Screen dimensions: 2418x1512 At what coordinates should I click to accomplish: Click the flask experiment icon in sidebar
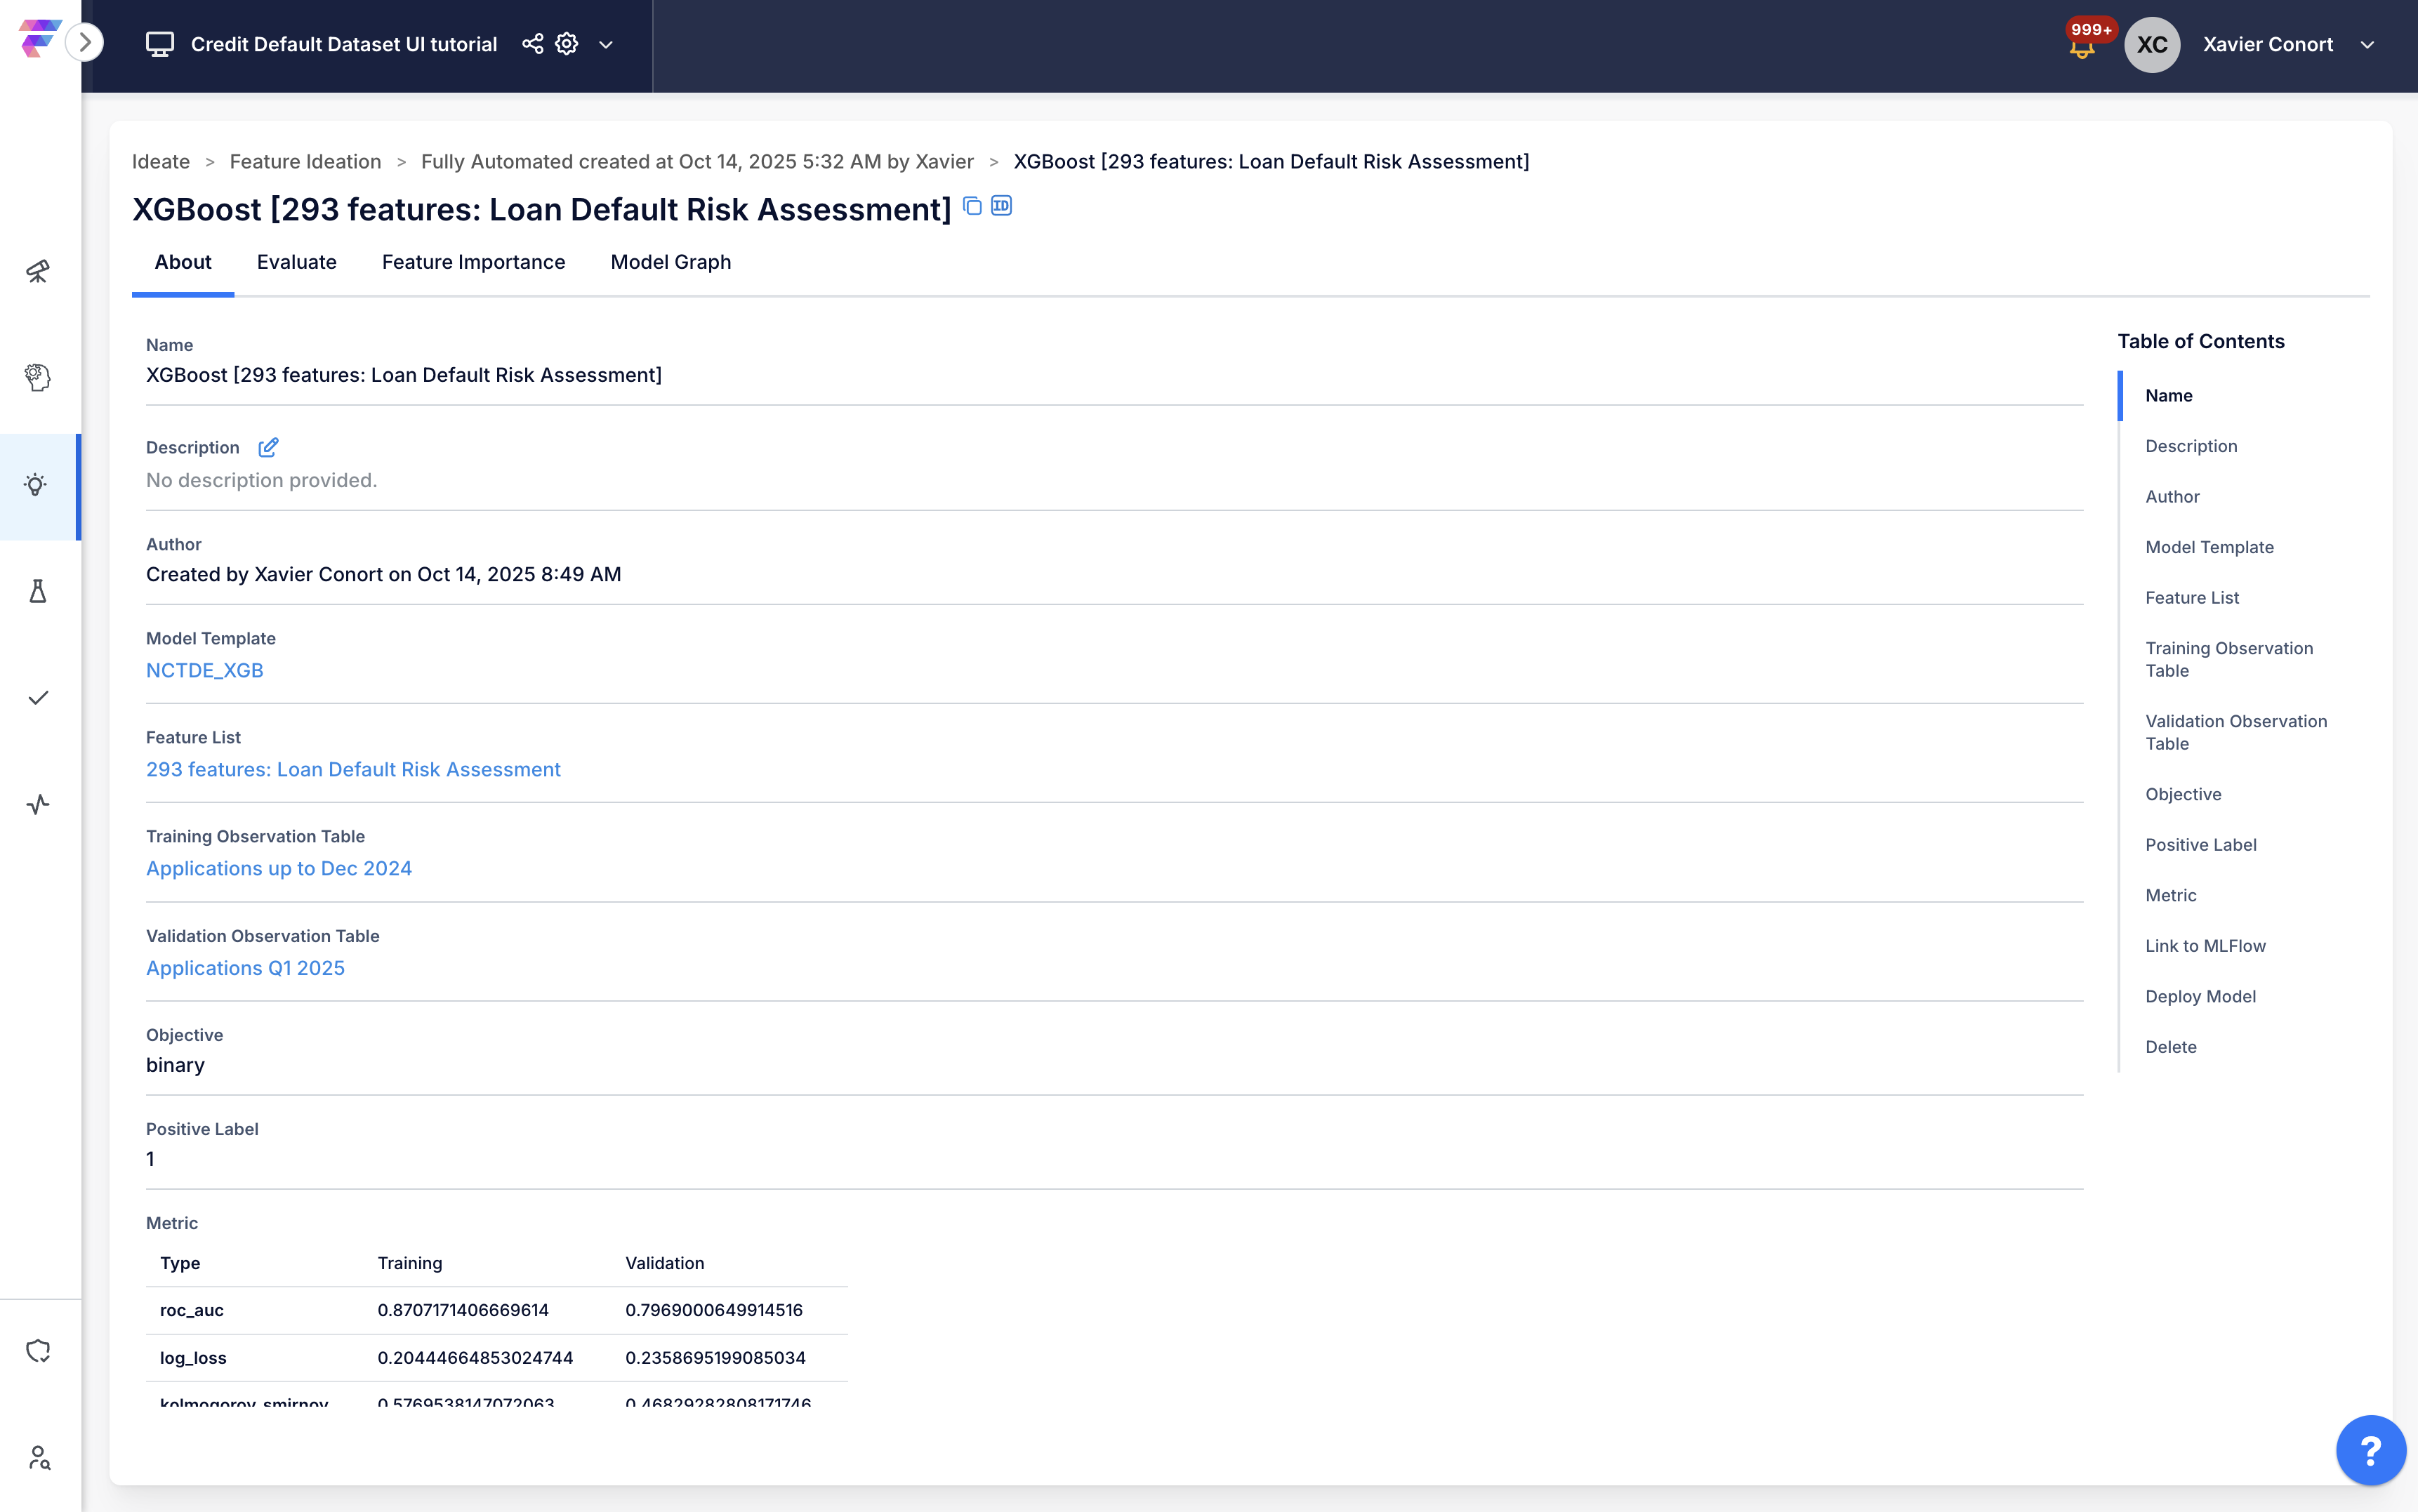click(x=38, y=591)
